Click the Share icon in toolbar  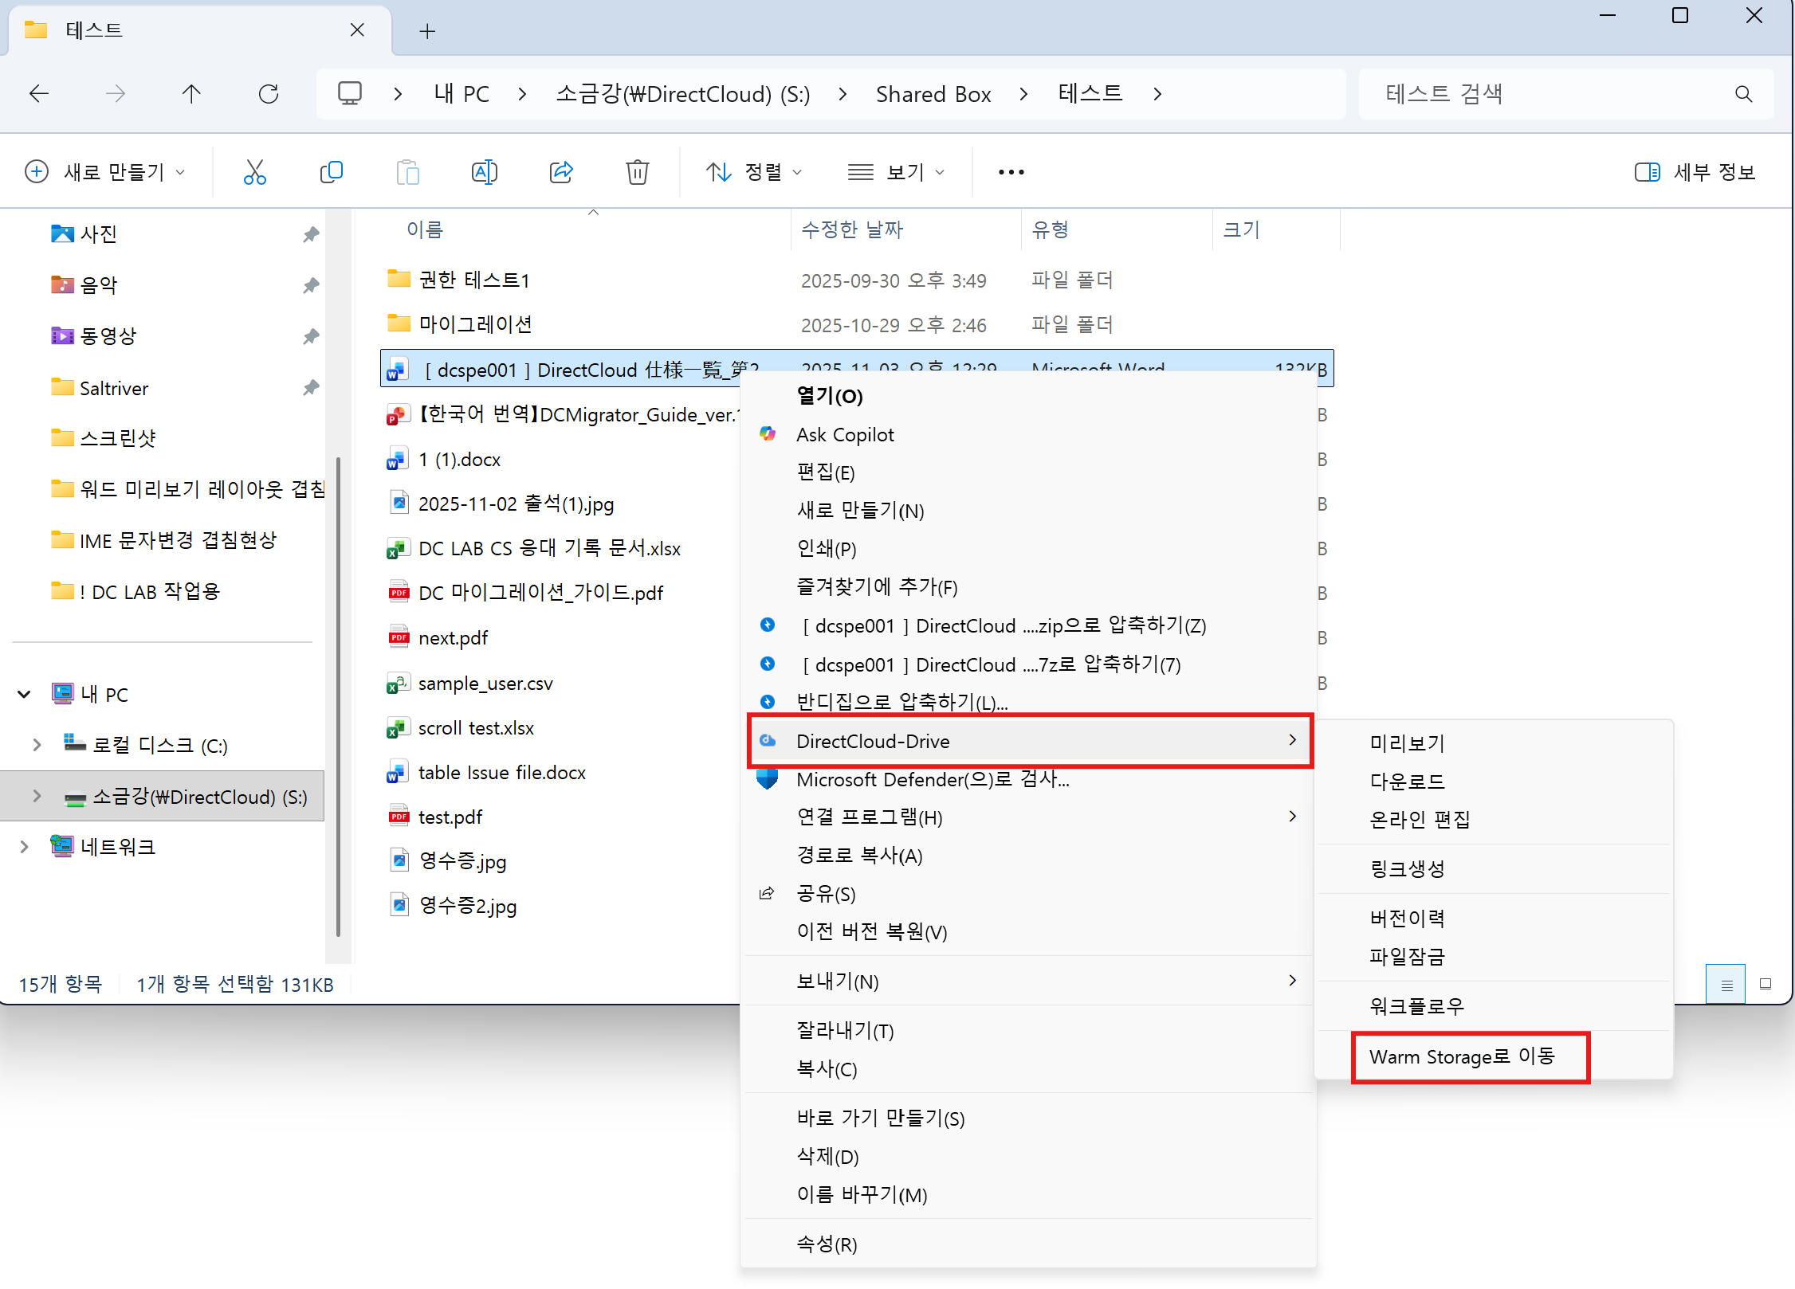561,172
